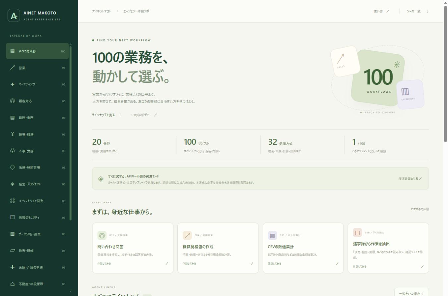This screenshot has height=296, width=448.
Task: Click 体験してみる on the CSVの数値集計 card
Action: point(275,264)
